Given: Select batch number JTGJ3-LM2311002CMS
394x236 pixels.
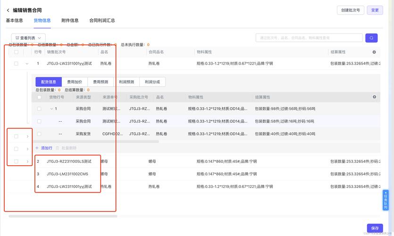Looking at the screenshot, I should pos(67,174).
